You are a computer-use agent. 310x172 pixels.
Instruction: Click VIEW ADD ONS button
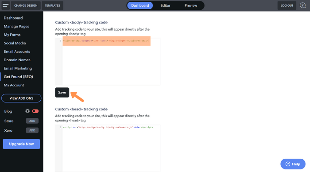pos(21,98)
